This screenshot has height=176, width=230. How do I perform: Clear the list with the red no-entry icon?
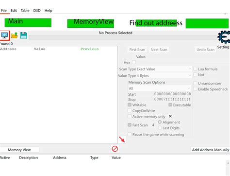[x=115, y=149]
